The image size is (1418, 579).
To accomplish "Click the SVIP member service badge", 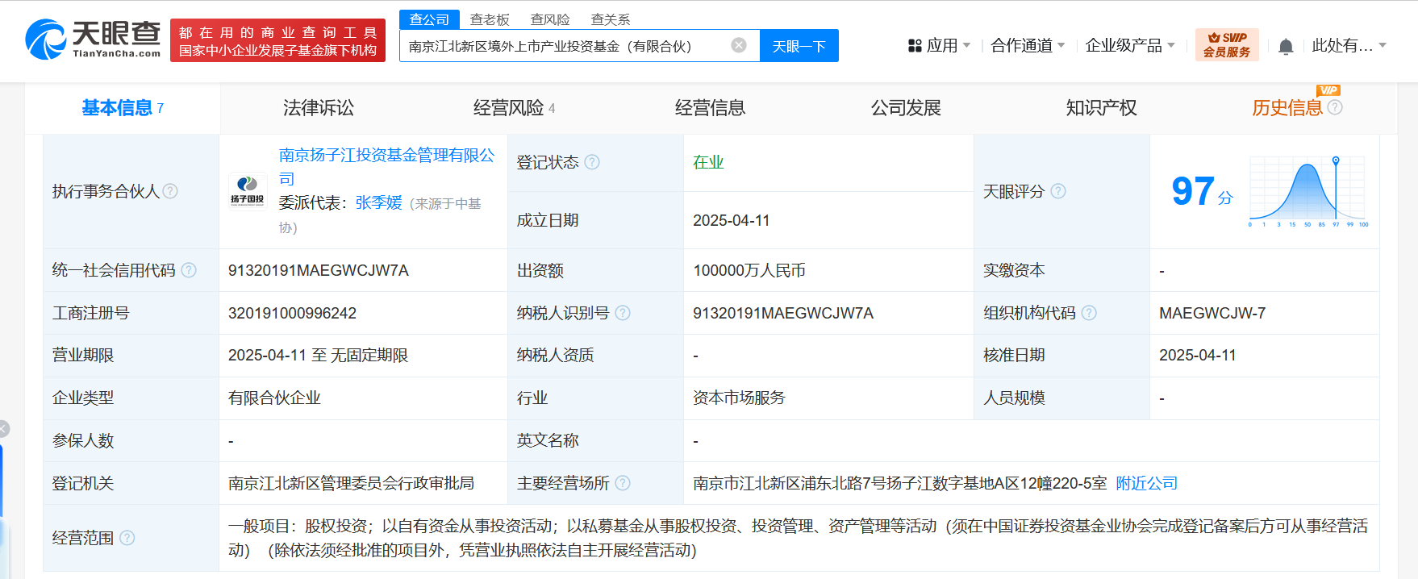I will (x=1226, y=45).
